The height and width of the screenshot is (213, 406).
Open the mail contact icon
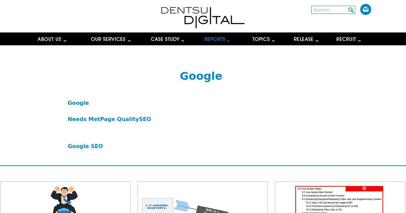365,9
